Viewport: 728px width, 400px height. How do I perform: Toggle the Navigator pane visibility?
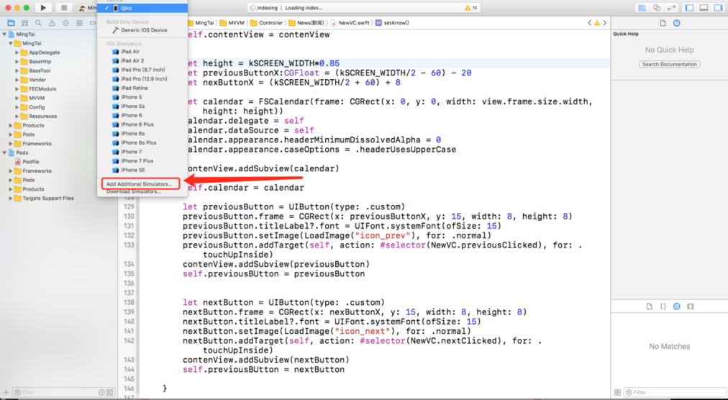tap(689, 8)
